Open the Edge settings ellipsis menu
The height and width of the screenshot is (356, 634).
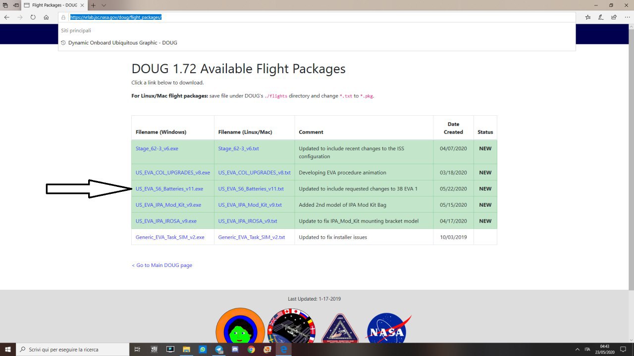tap(627, 17)
